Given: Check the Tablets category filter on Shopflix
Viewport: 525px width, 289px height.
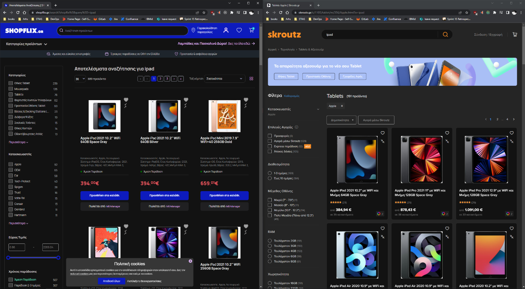Looking at the screenshot, I should click(11, 94).
